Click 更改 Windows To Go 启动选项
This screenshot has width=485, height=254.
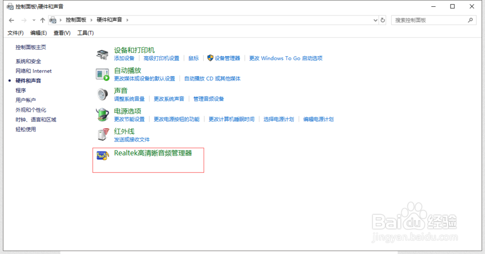[286, 58]
